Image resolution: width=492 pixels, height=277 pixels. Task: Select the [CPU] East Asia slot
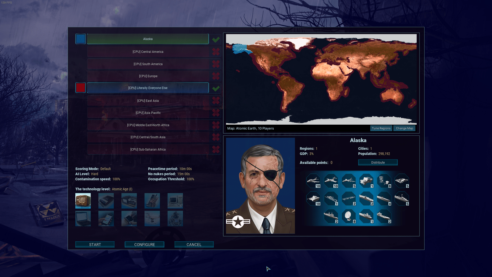[148, 101]
